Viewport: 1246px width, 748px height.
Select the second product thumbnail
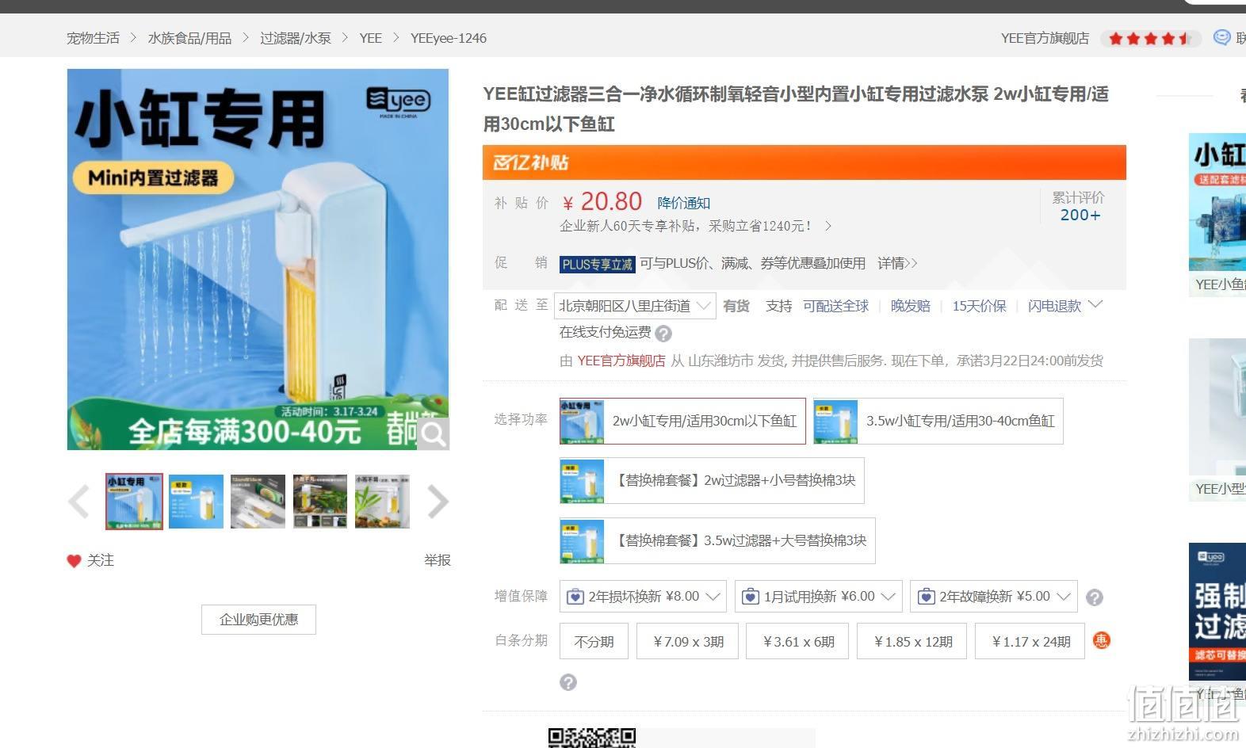pyautogui.click(x=196, y=502)
